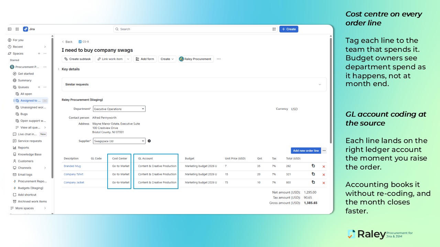Open the Raley Procurement app button
Viewport: 440px width, 247px height.
(195, 59)
